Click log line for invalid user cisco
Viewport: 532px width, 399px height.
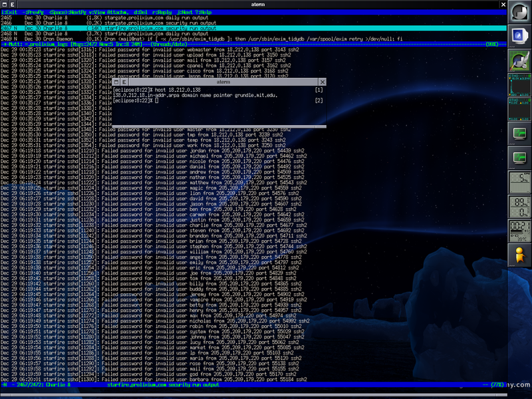[144, 71]
